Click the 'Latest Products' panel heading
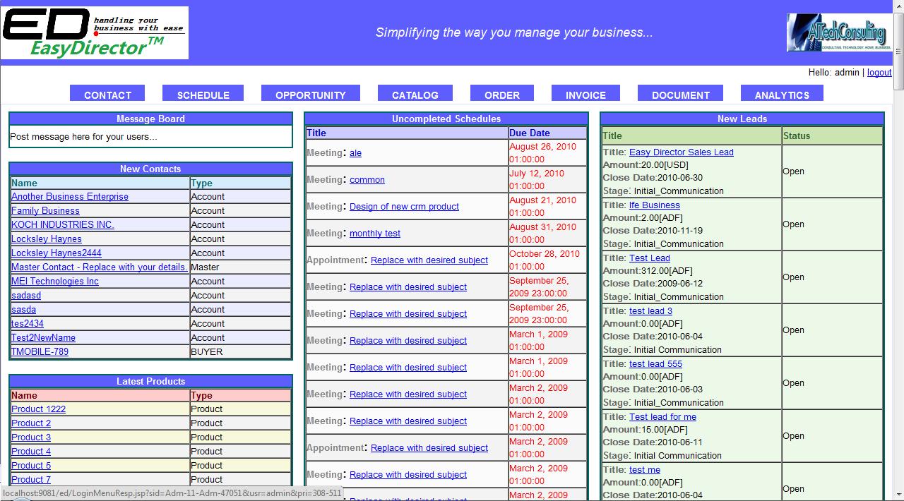Image resolution: width=904 pixels, height=501 pixels. click(x=150, y=382)
